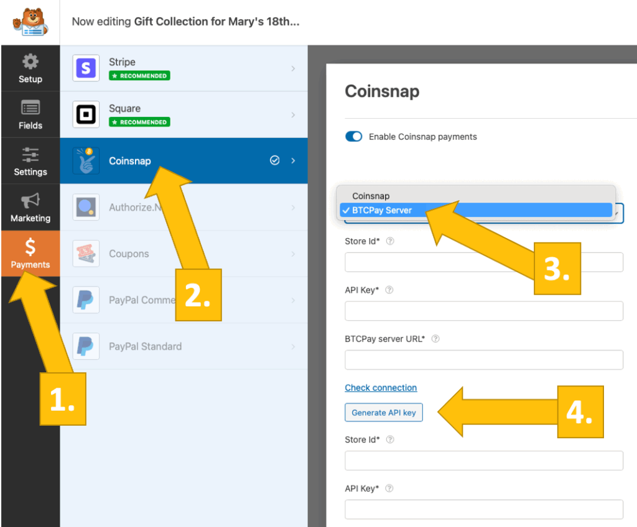This screenshot has width=637, height=527.
Task: Expand the PayPal Standard row chevron
Action: (293, 346)
